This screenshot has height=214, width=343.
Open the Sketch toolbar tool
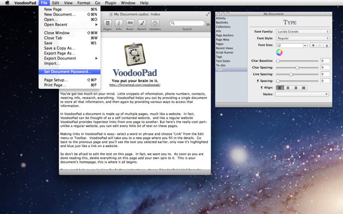pyautogui.click(x=142, y=23)
